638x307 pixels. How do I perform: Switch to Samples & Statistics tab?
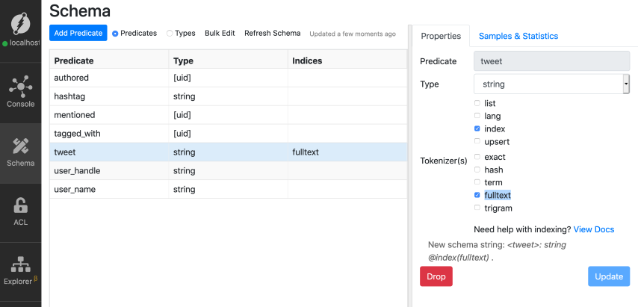coord(518,36)
